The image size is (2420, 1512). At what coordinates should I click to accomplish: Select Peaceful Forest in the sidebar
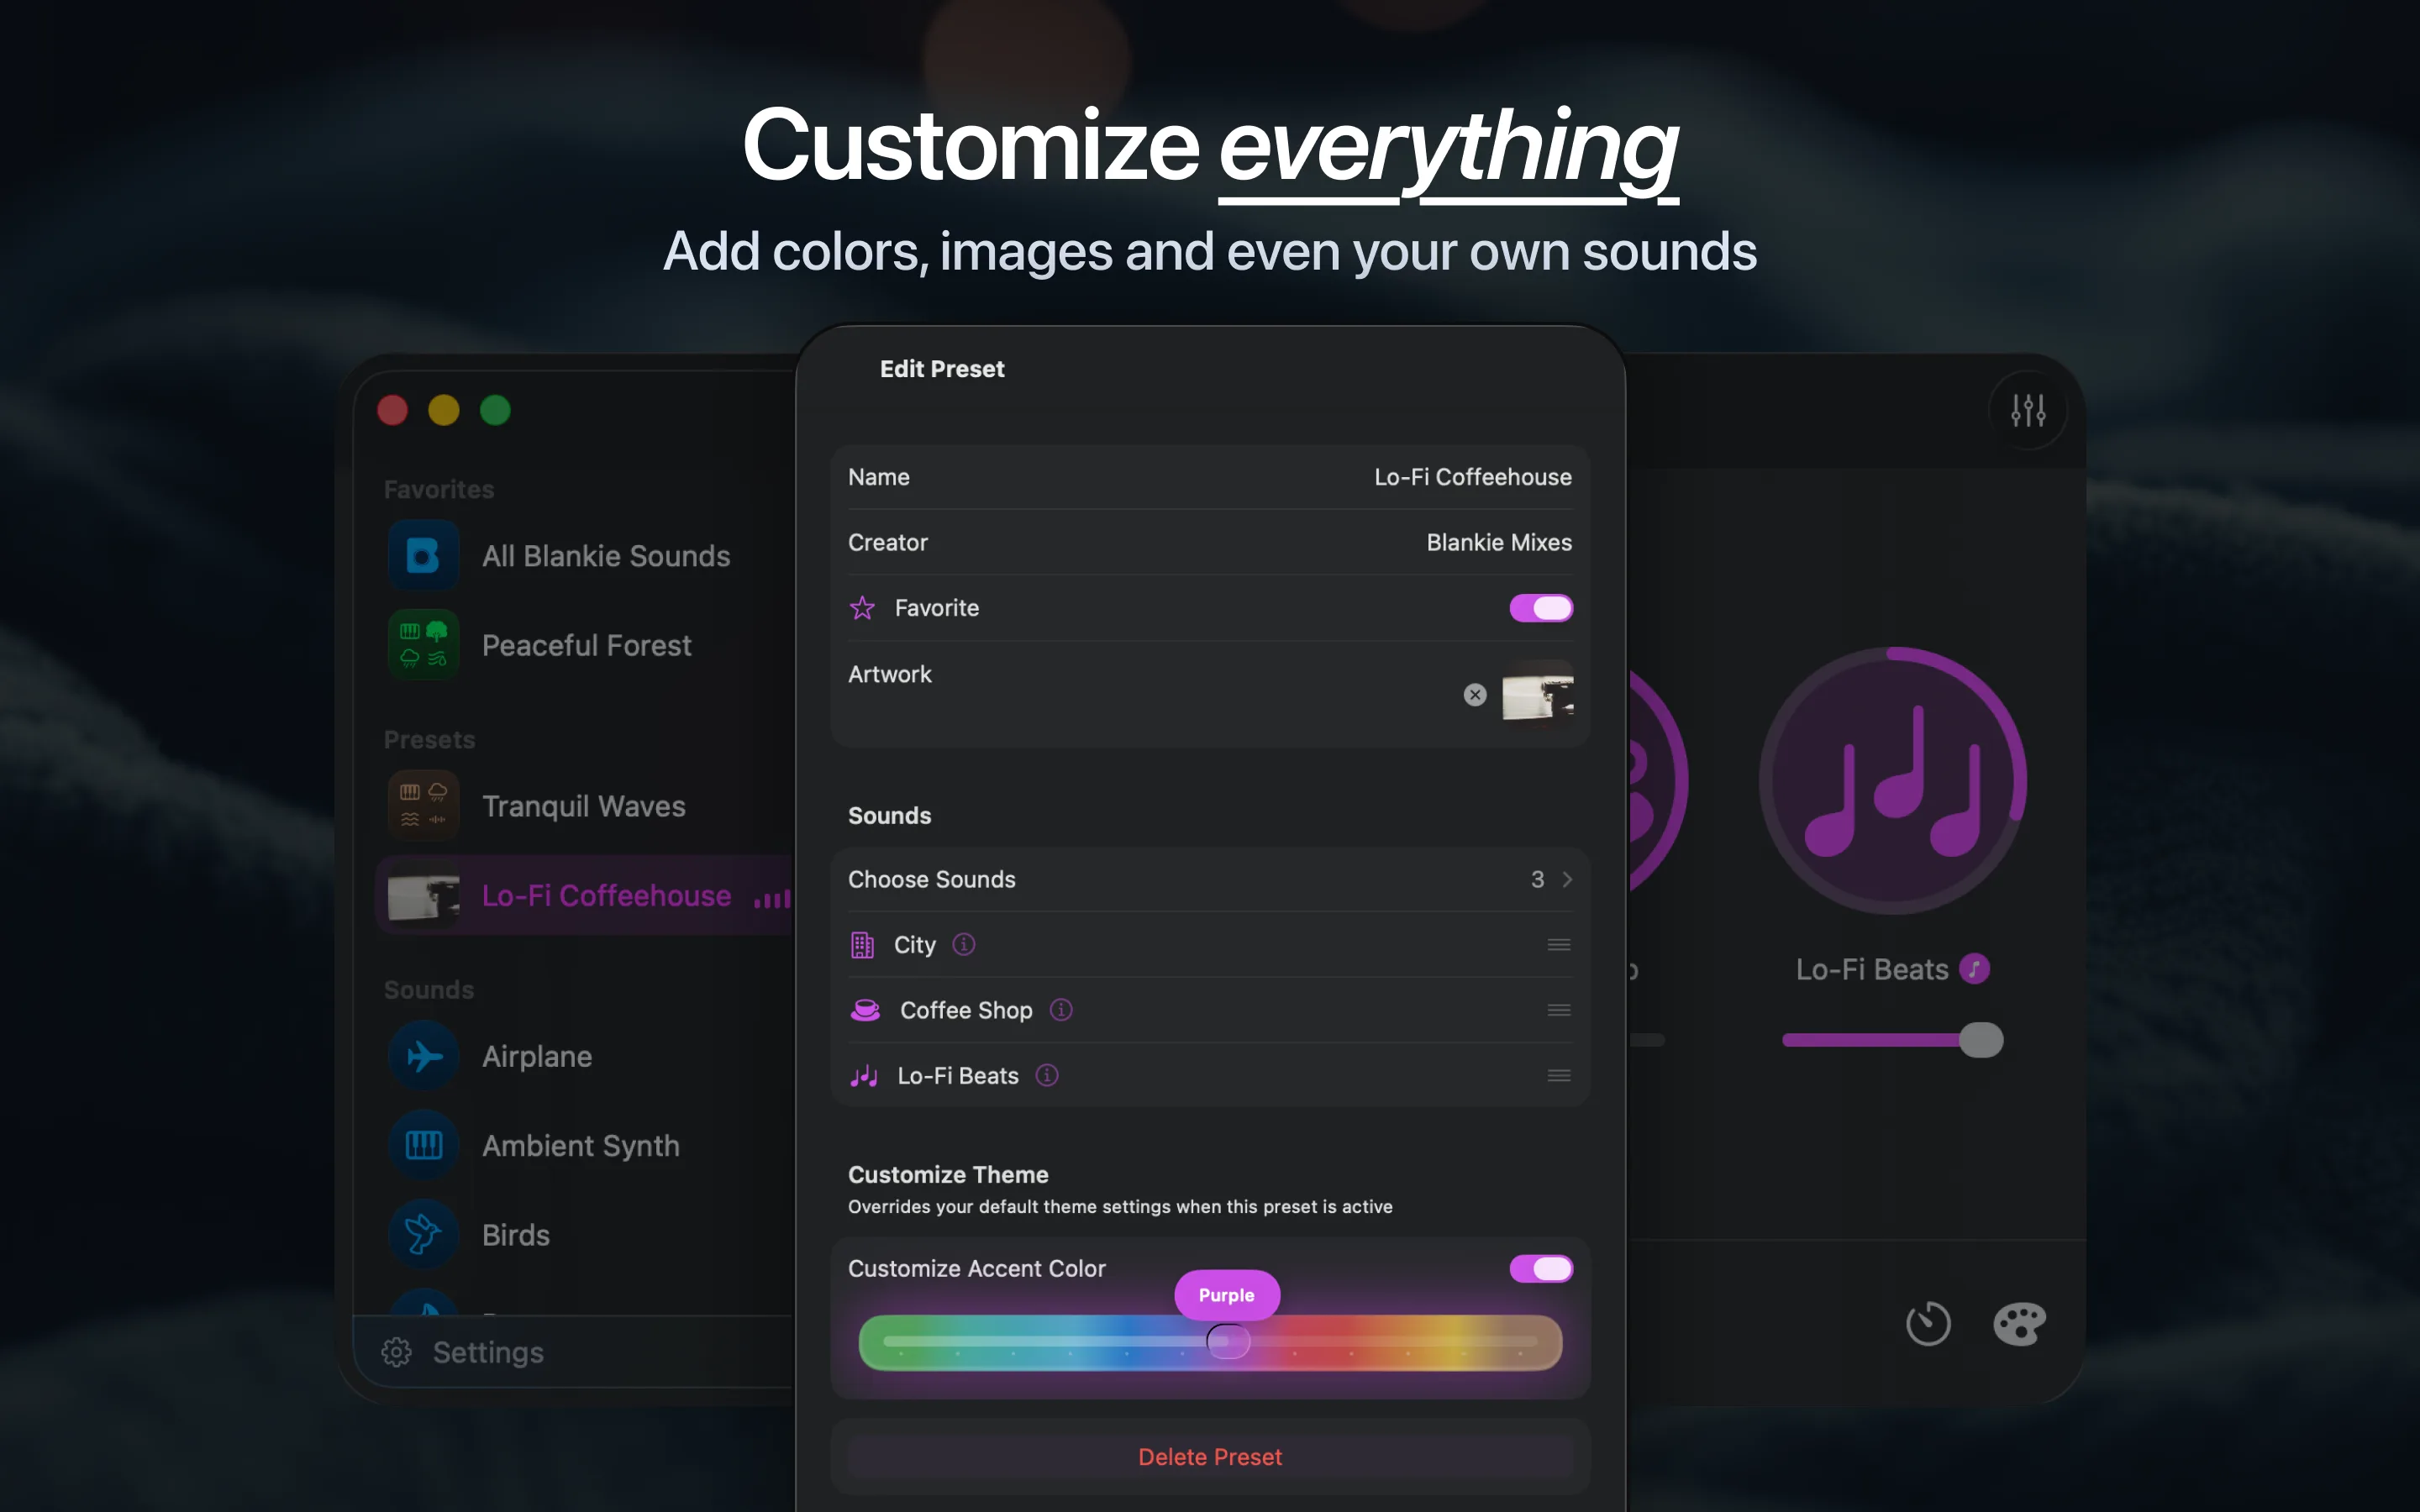click(586, 645)
